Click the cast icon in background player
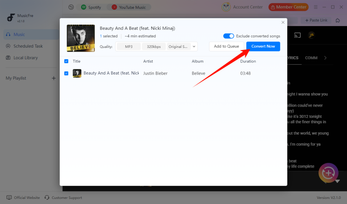The width and height of the screenshot is (347, 204). click(x=298, y=35)
